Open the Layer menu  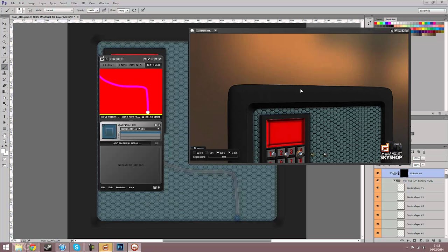43,3
